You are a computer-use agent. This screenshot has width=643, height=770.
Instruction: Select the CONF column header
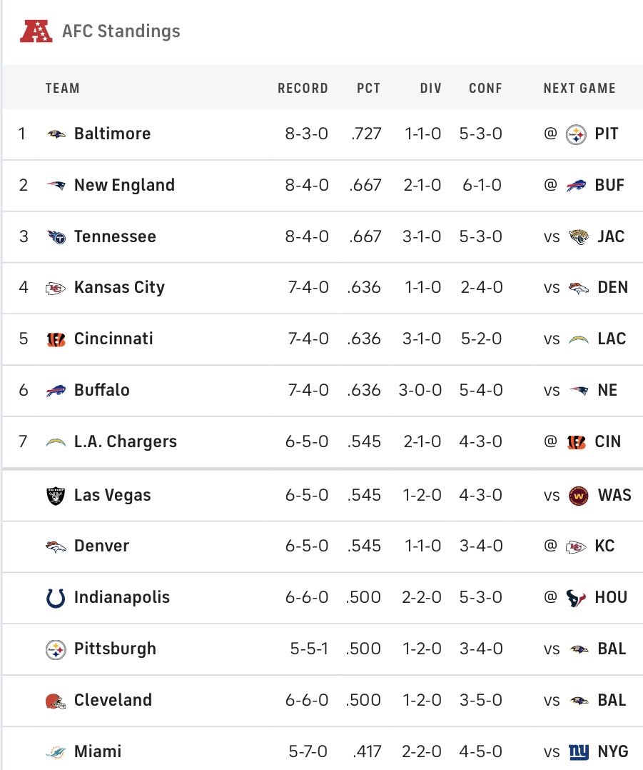pos(485,88)
